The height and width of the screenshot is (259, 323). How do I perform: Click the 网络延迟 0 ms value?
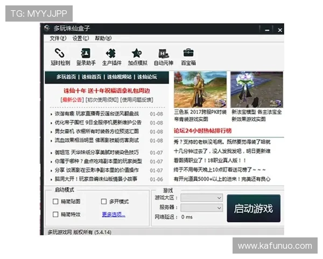(187, 217)
